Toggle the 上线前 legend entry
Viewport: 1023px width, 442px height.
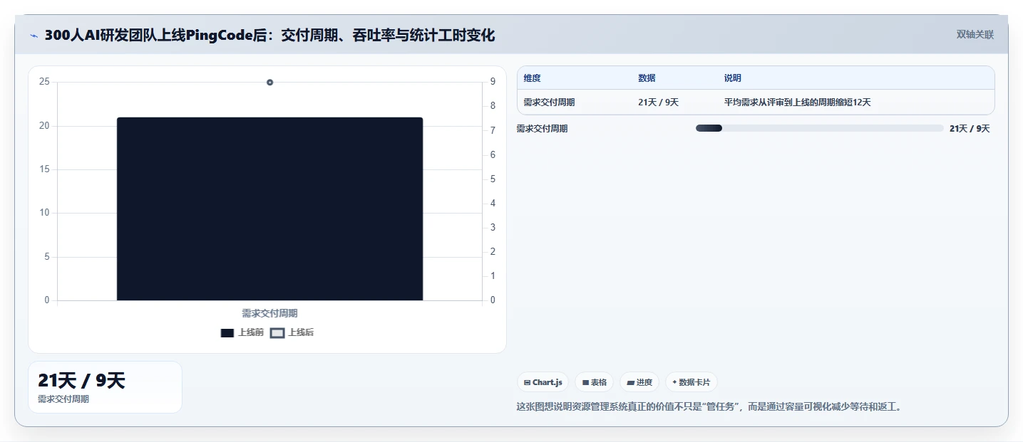coord(242,332)
